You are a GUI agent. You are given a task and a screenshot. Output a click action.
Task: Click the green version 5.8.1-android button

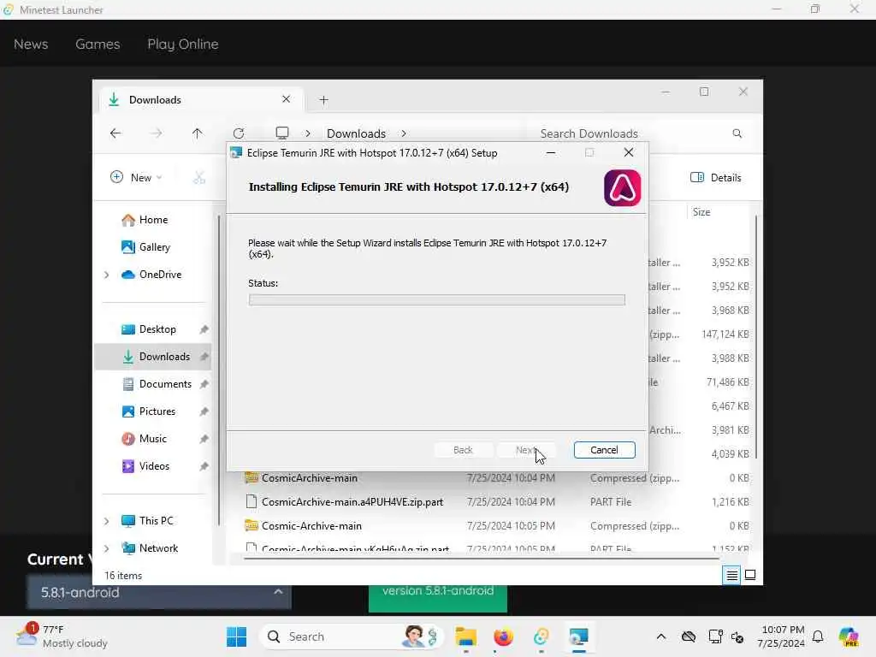pos(437,597)
